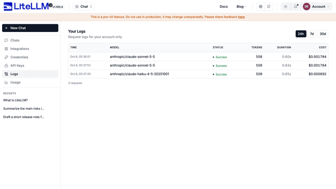
Task: Follow the feedback 'here' link in banner
Action: coord(241,17)
